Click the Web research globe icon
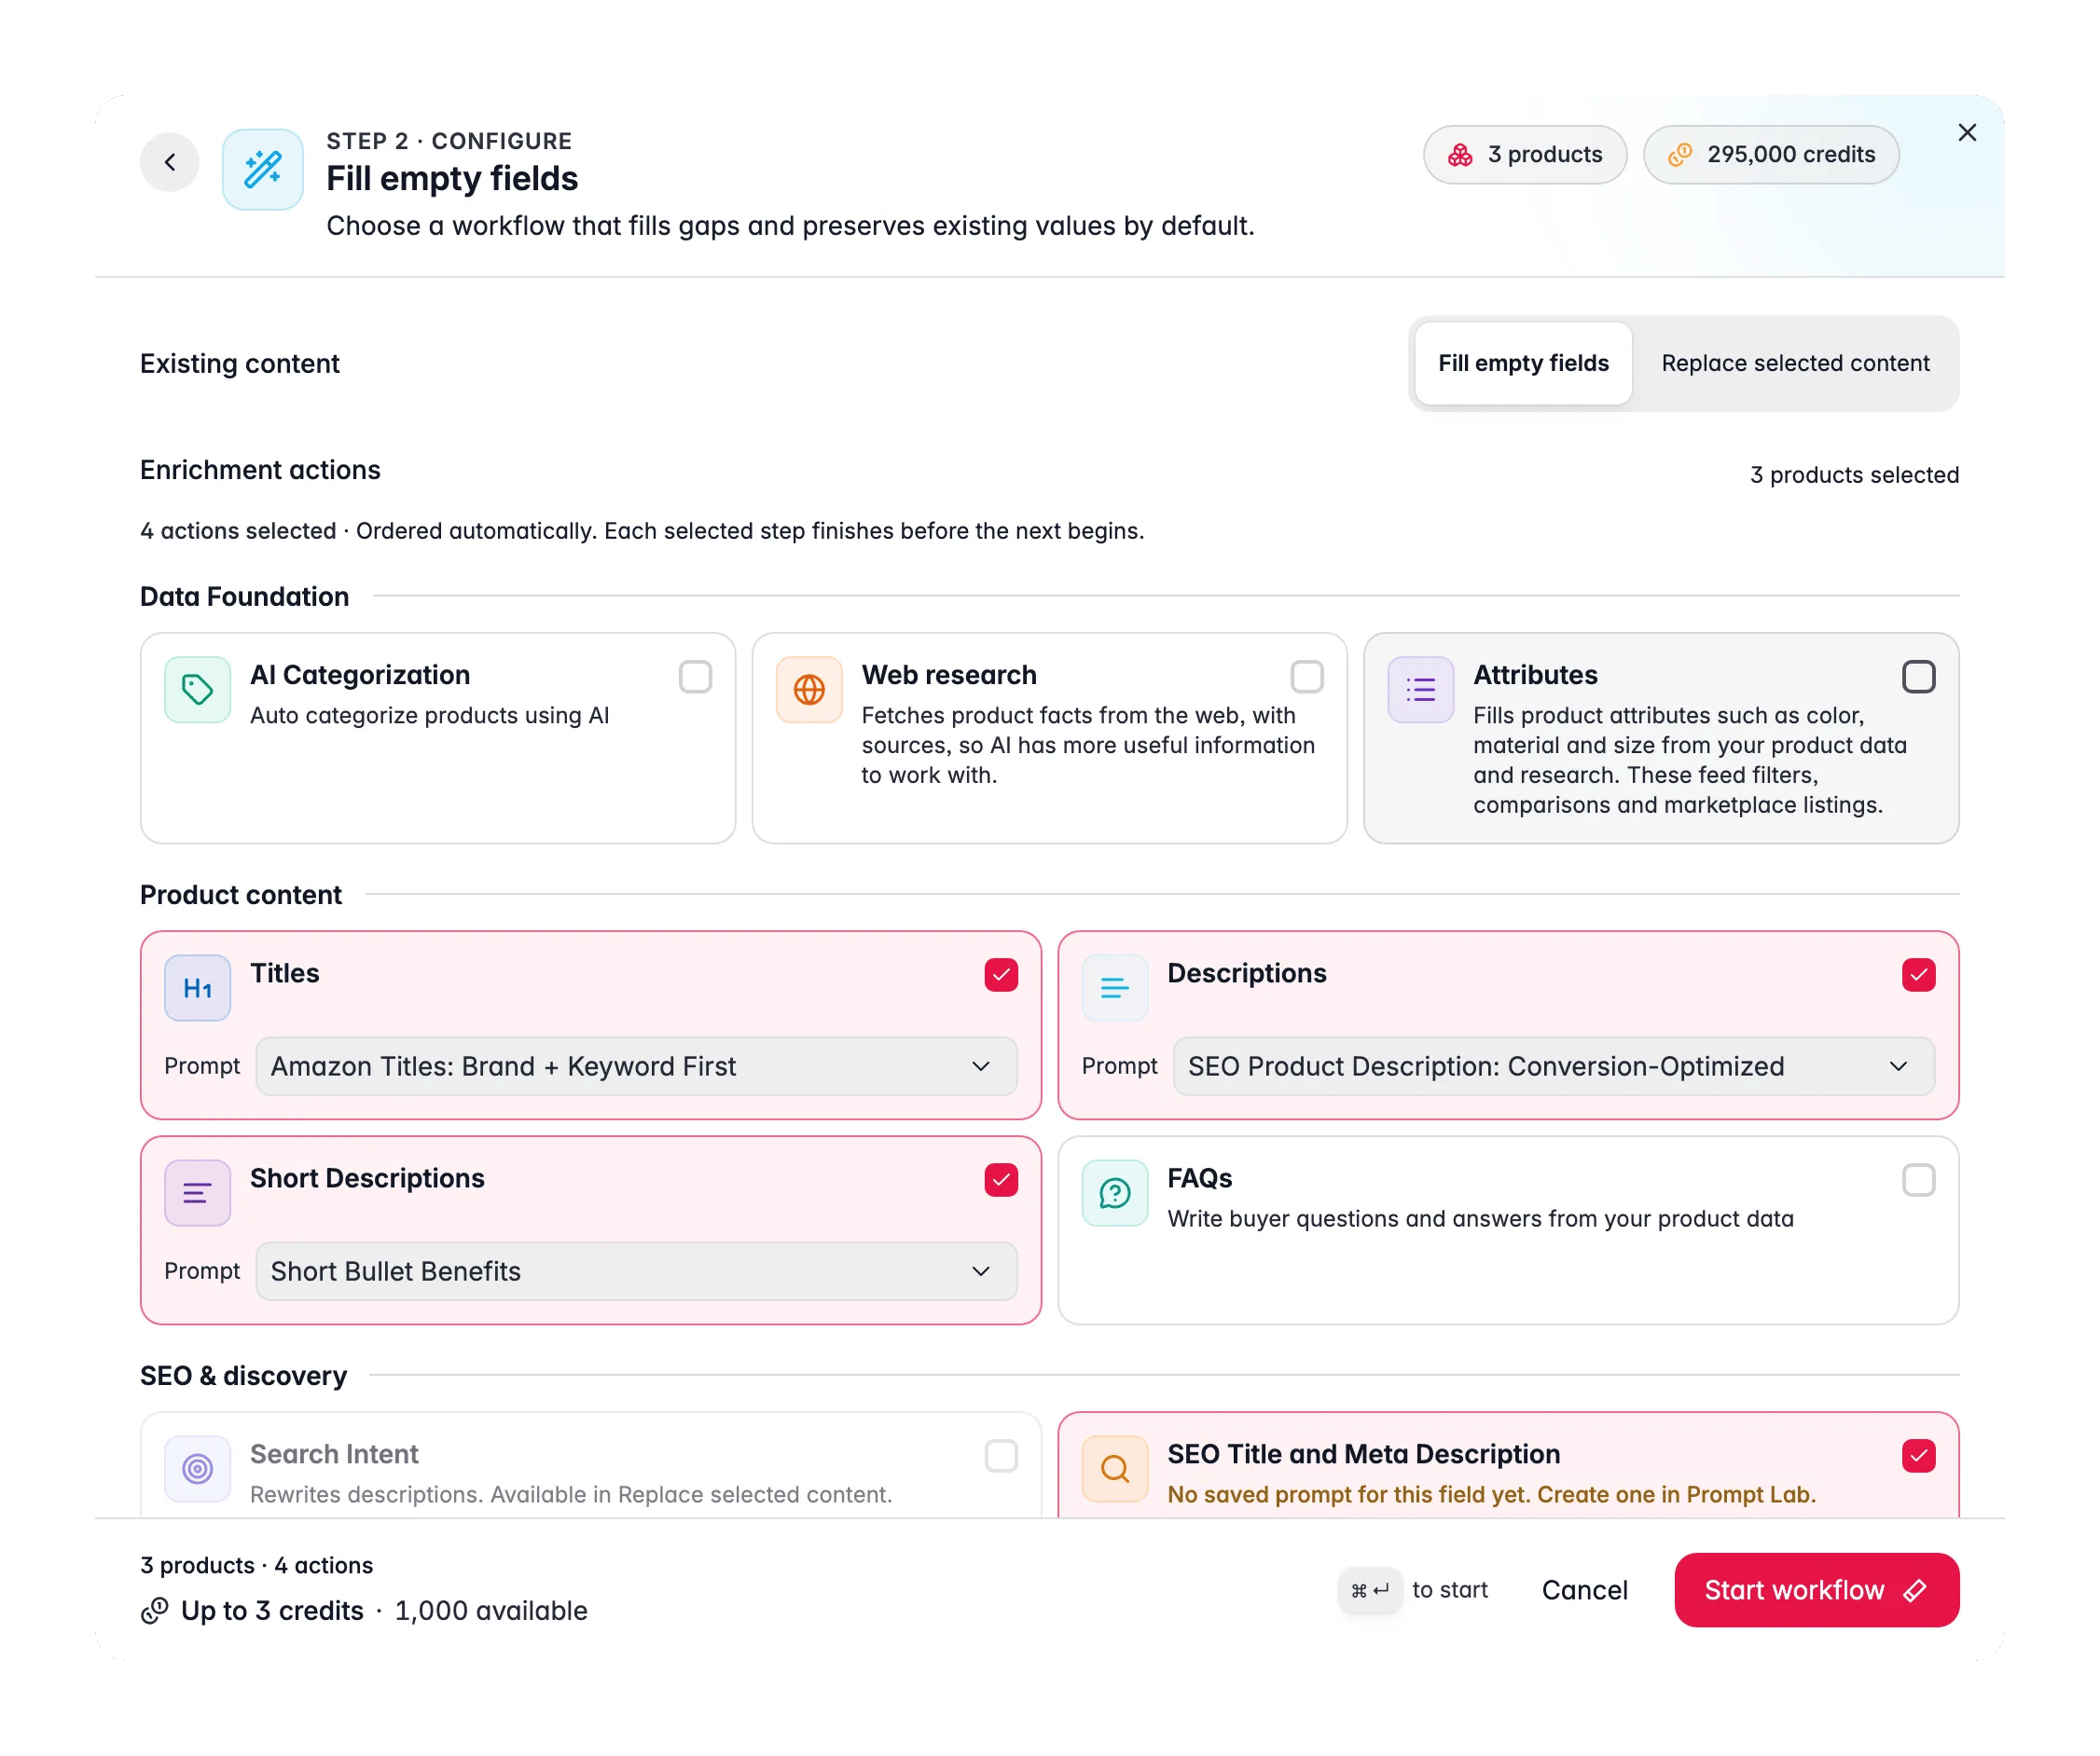The width and height of the screenshot is (2100, 1756). [809, 690]
